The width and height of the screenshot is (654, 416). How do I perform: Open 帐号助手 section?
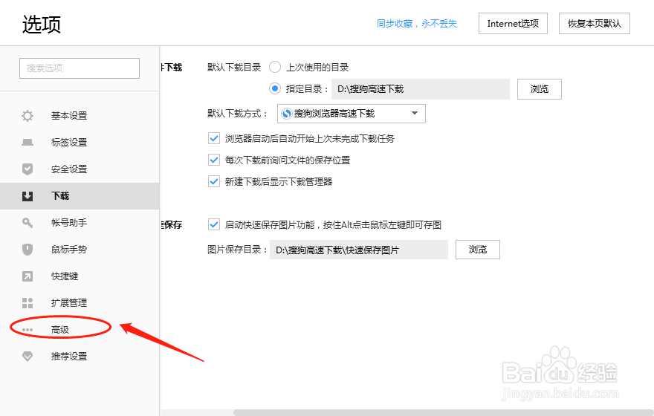[69, 223]
